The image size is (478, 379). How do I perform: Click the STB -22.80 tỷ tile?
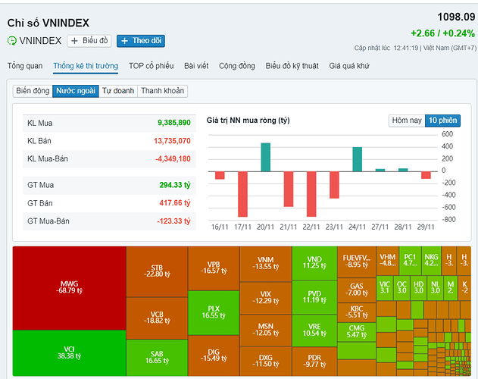pyautogui.click(x=157, y=271)
